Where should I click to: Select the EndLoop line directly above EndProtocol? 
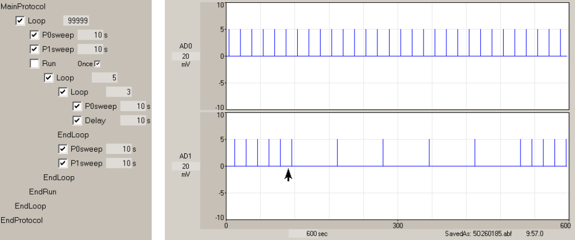31,206
